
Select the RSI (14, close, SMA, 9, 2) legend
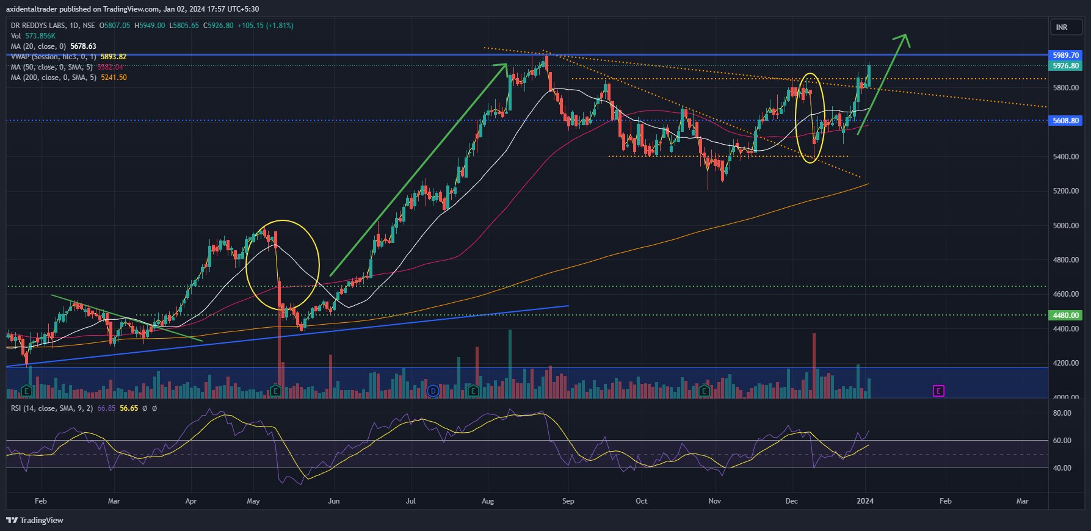click(52, 408)
